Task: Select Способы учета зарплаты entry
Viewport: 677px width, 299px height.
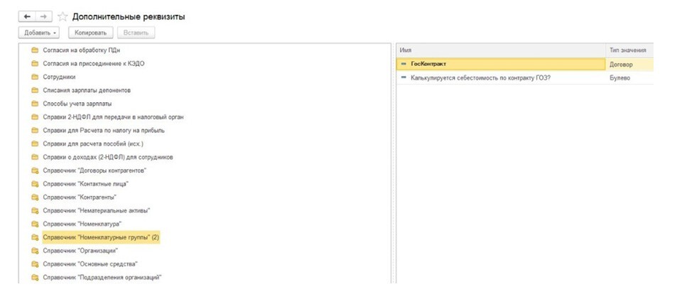Action: point(77,104)
